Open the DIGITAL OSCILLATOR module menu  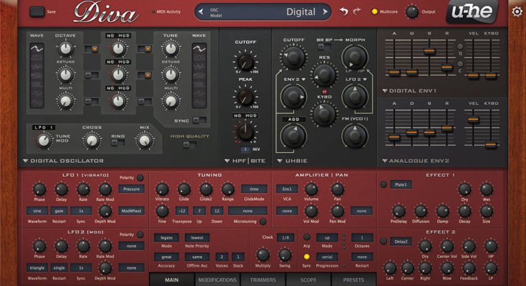tap(26, 161)
